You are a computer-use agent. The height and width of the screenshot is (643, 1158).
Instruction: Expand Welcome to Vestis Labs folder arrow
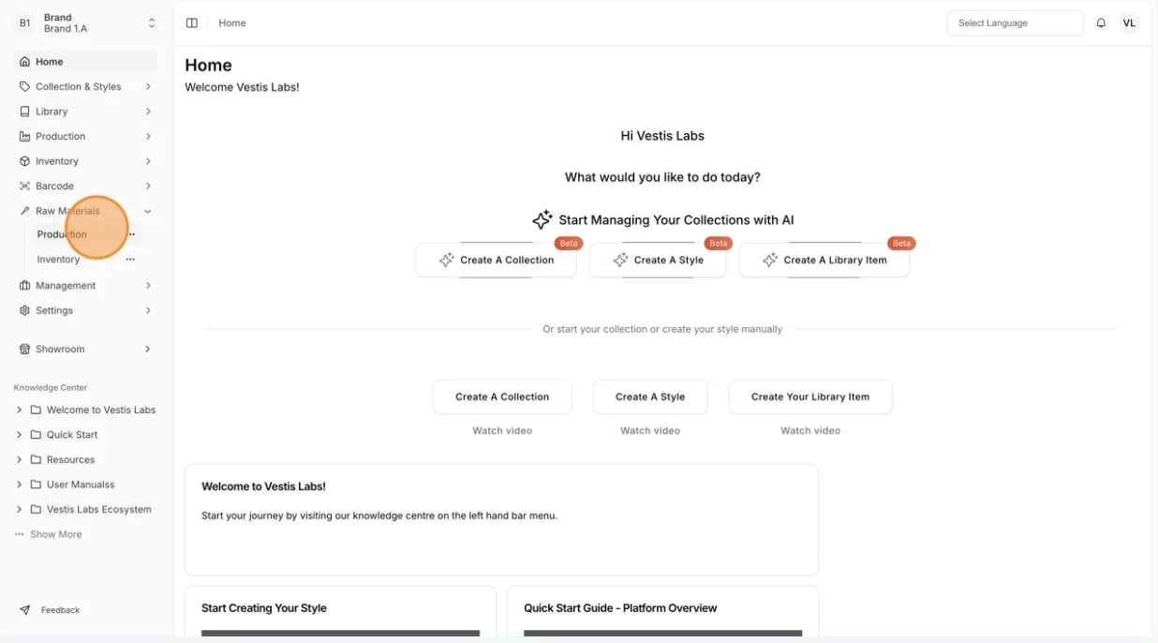pyautogui.click(x=19, y=410)
